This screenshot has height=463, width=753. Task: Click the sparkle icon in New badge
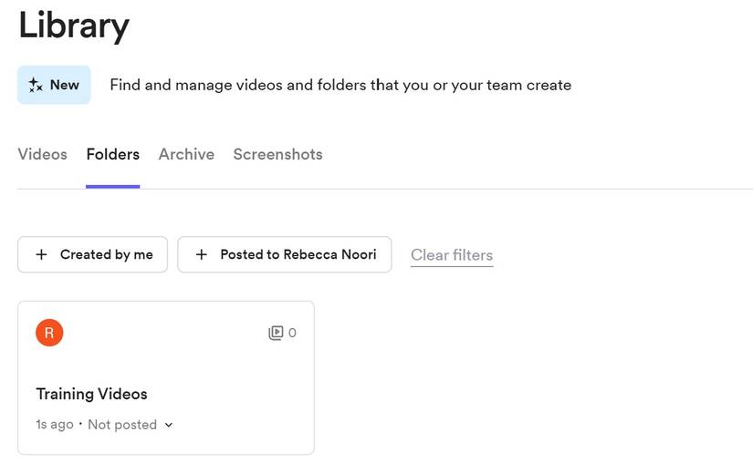pyautogui.click(x=36, y=85)
